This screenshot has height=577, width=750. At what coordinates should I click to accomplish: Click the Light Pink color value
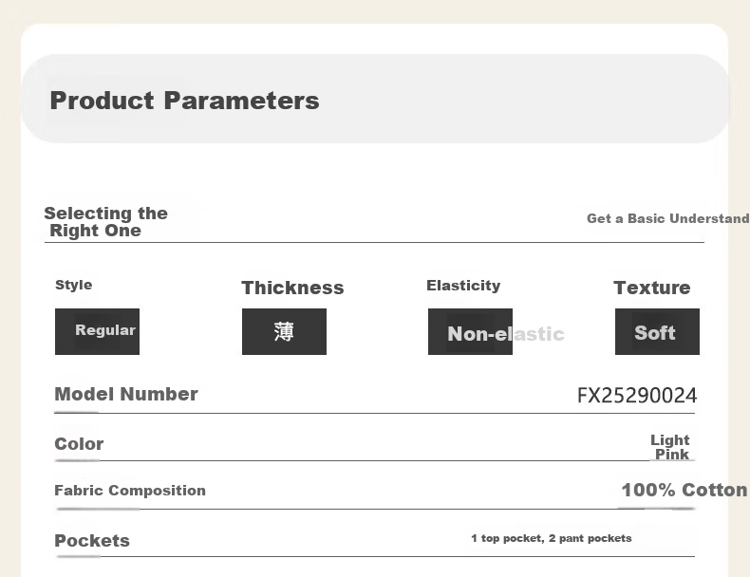pos(670,447)
